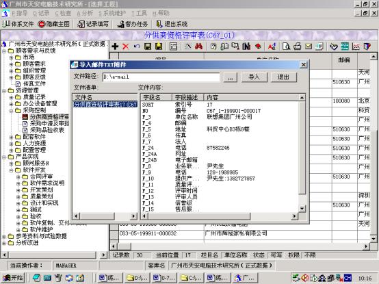Click the 导入 button in dialog
The image size is (379, 284).
pos(254,77)
